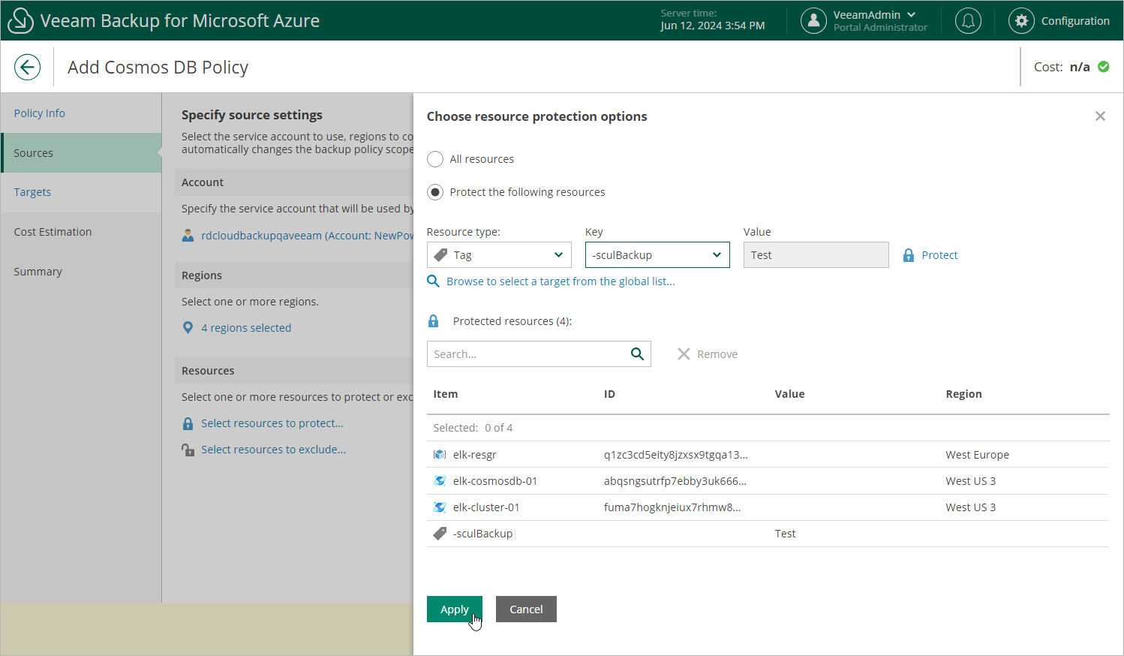Click Select resources to protect link

(272, 423)
